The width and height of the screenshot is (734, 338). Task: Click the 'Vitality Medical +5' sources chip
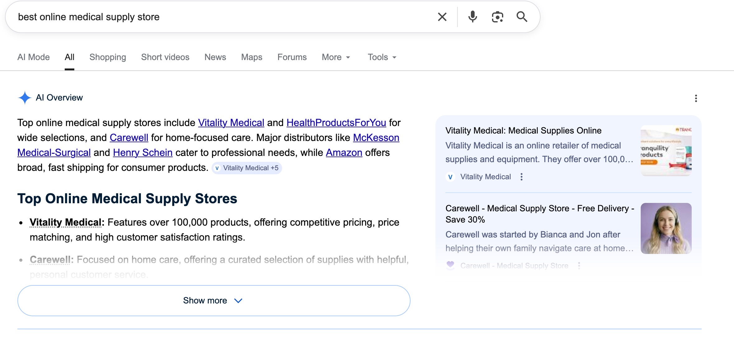coord(247,168)
